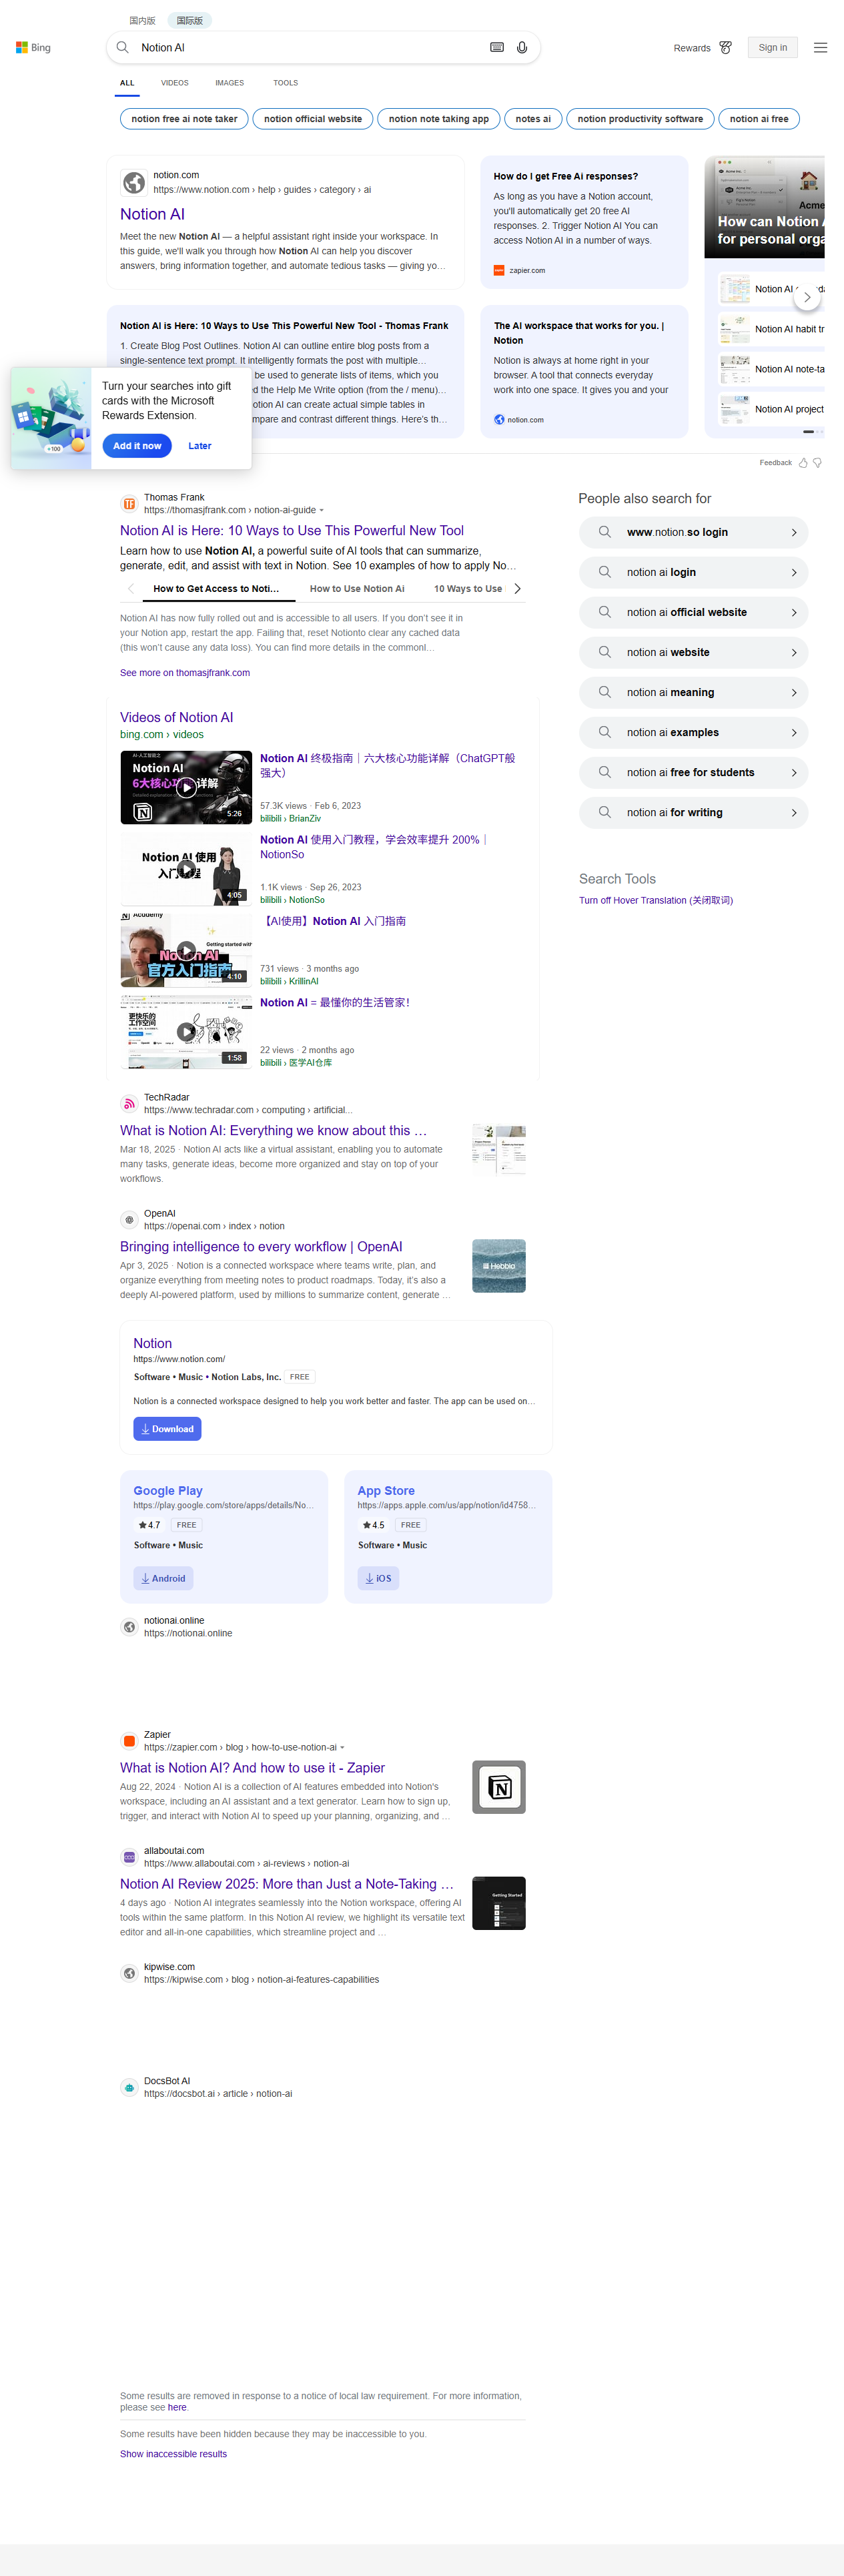This screenshot has width=844, height=2576.
Task: Click the Bing logo
Action: click(33, 47)
